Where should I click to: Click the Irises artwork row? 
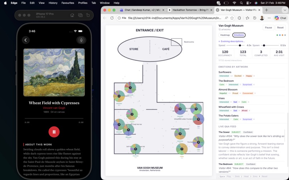(x=252, y=100)
